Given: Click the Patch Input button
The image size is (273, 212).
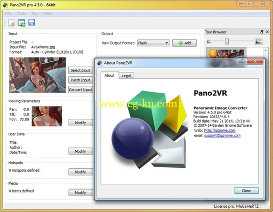Looking at the screenshot, I should pos(81,80).
